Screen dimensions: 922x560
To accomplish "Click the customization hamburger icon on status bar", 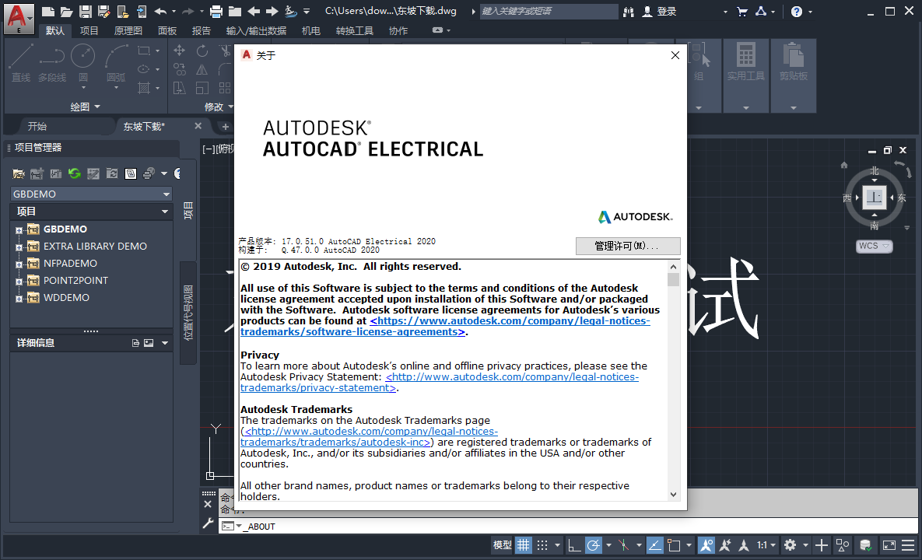I will pyautogui.click(x=908, y=544).
